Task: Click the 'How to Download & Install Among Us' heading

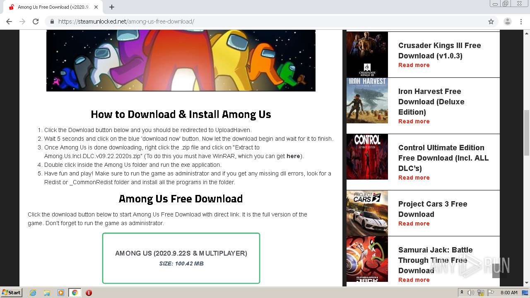Action: [x=181, y=114]
